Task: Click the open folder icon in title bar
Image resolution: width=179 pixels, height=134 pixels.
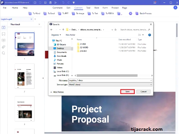Action: coord(35,2)
